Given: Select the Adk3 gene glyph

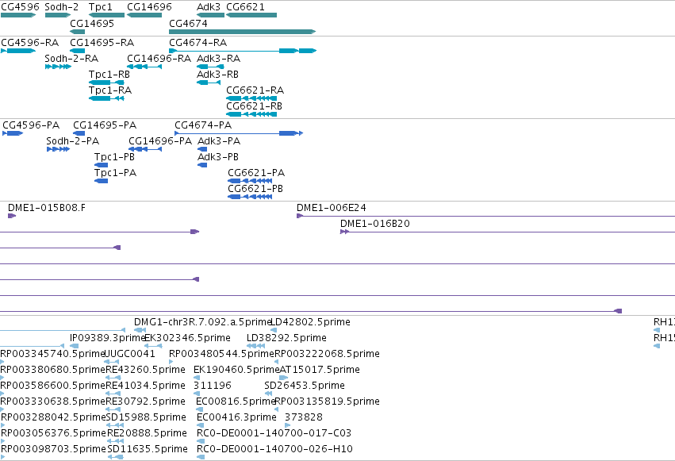Looking at the screenshot, I should 210,15.
